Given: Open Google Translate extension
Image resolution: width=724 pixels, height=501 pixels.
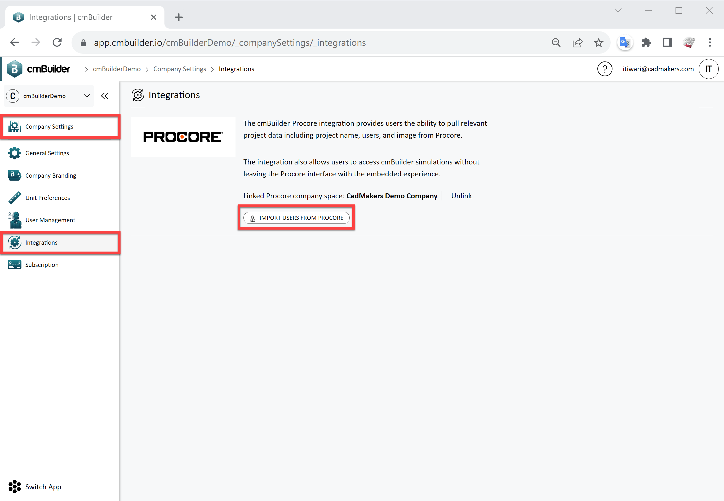Looking at the screenshot, I should click(625, 42).
